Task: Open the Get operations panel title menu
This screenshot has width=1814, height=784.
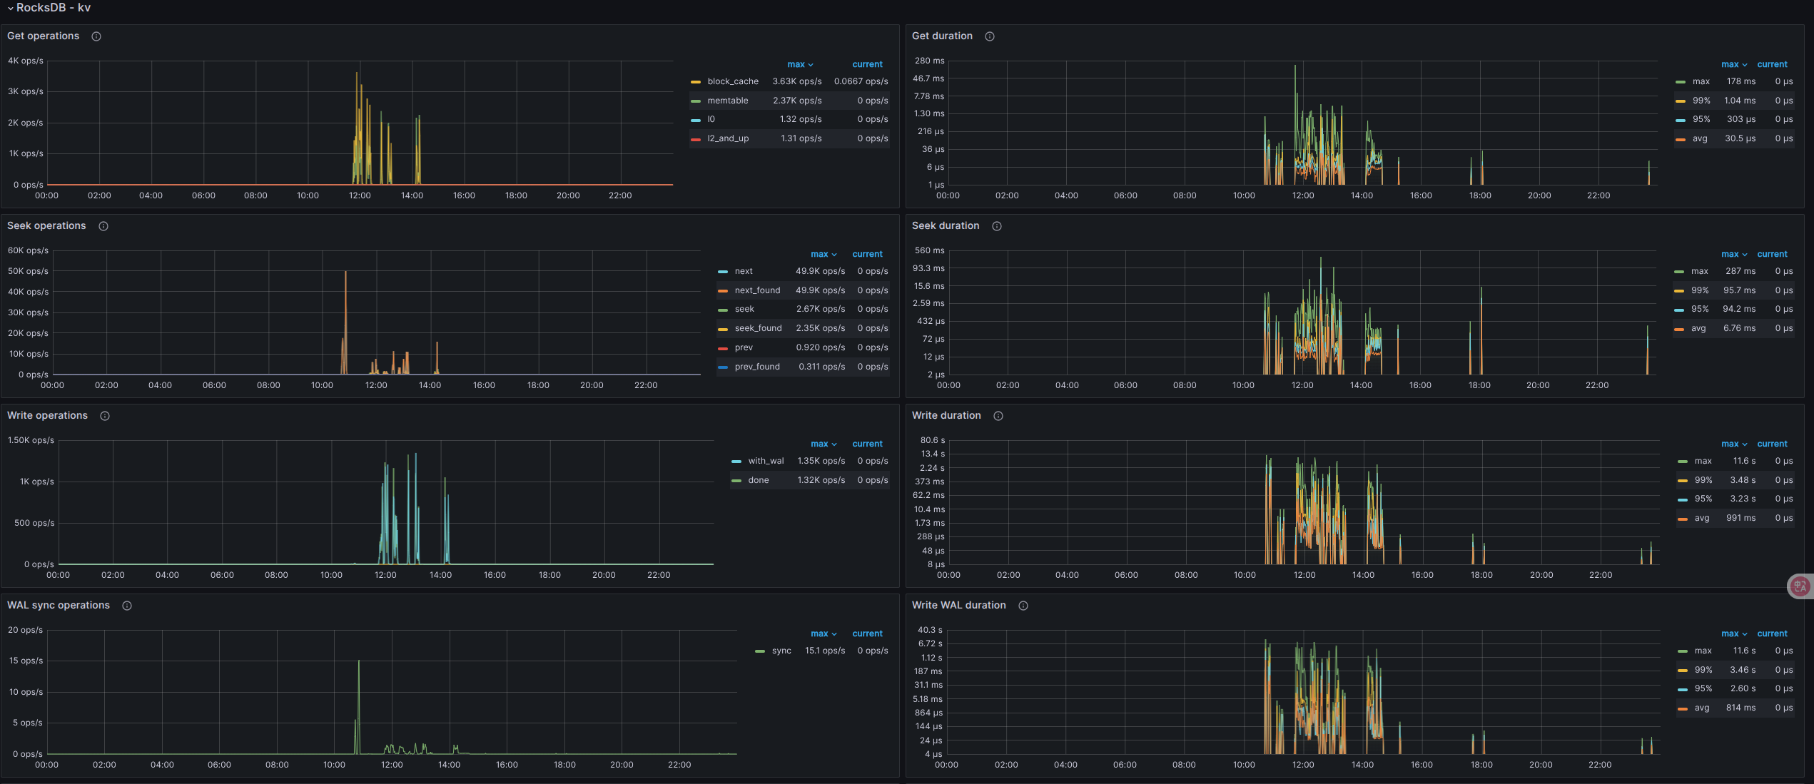Action: tap(43, 36)
